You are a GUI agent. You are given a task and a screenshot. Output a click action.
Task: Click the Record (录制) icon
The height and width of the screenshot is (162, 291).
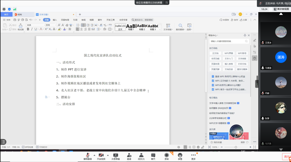point(167,155)
